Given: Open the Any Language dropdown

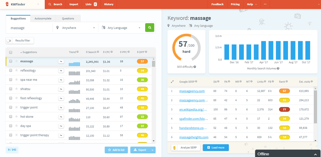Looking at the screenshot, I should click(x=121, y=28).
